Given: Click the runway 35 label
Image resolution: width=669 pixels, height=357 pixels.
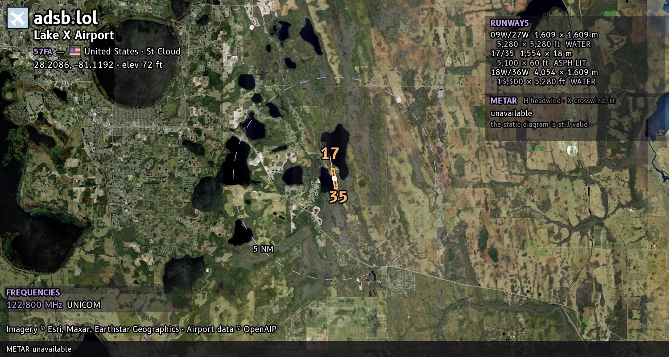Looking at the screenshot, I should [338, 197].
